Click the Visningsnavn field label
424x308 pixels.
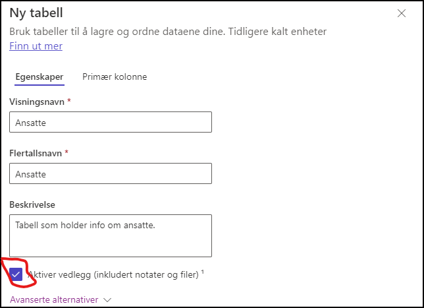(x=37, y=102)
